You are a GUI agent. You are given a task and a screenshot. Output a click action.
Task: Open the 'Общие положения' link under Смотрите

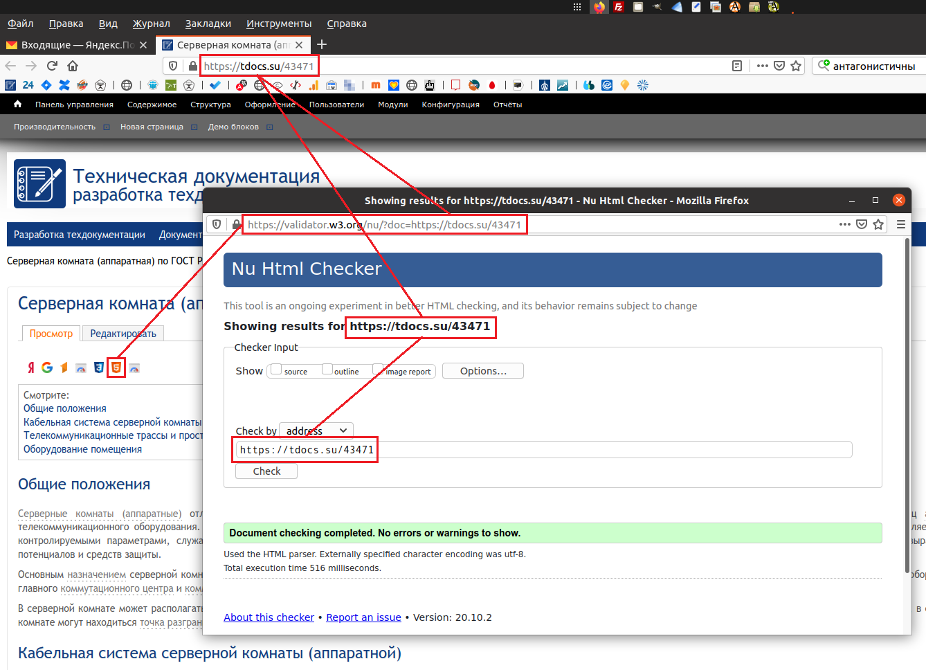(65, 408)
